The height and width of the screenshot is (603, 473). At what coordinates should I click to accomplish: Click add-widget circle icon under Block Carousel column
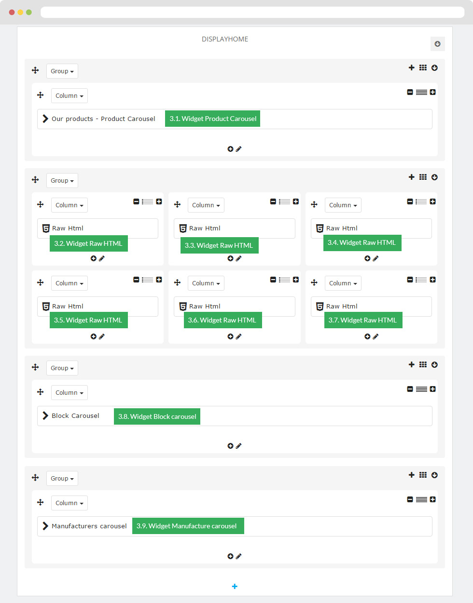tap(230, 446)
